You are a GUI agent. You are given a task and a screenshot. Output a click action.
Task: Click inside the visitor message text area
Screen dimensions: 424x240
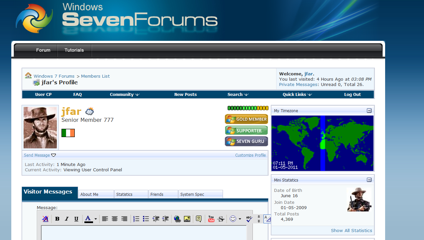144,233
